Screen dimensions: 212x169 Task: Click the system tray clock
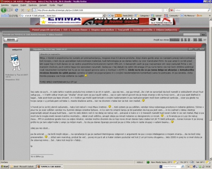[x=208, y=167]
